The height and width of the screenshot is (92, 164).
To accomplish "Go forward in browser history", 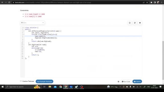I will 6,2.
